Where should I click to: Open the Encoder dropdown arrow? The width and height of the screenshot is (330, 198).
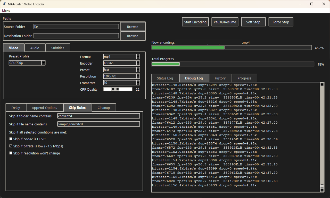point(138,63)
